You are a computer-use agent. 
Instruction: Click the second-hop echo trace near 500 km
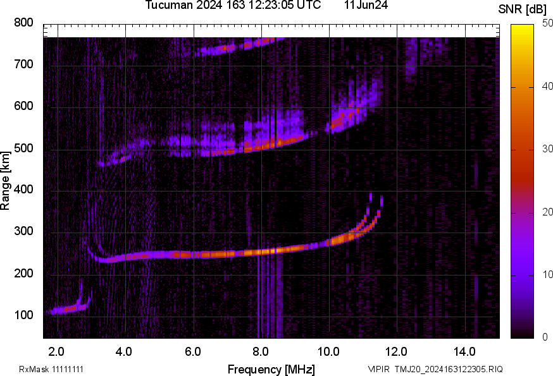pyautogui.click(x=261, y=146)
